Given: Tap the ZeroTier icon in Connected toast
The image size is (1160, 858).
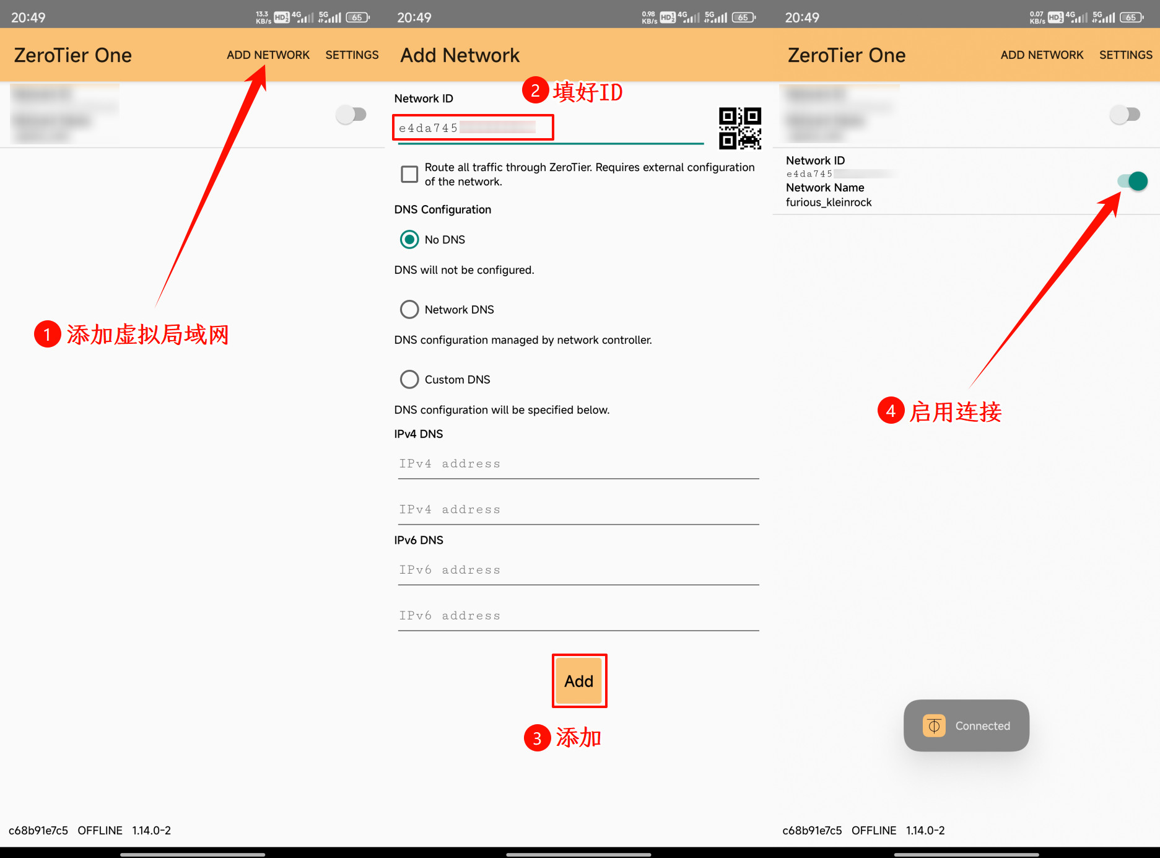Looking at the screenshot, I should tap(934, 725).
